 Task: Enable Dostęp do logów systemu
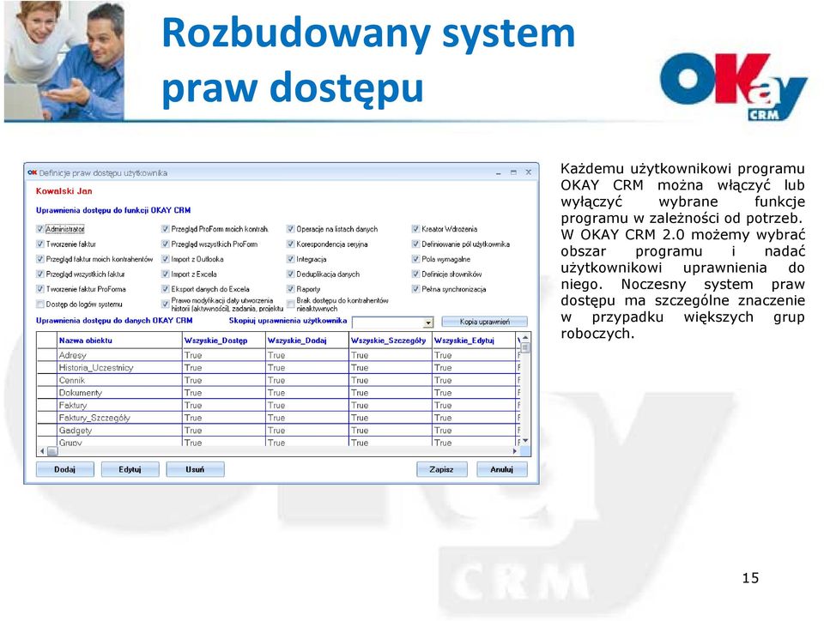pyautogui.click(x=40, y=304)
